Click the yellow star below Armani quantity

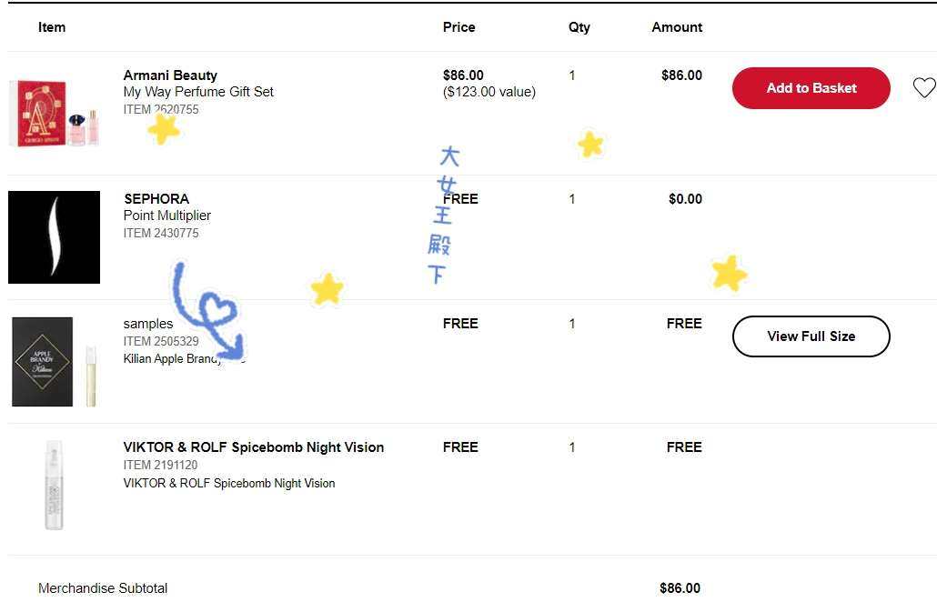pos(590,144)
